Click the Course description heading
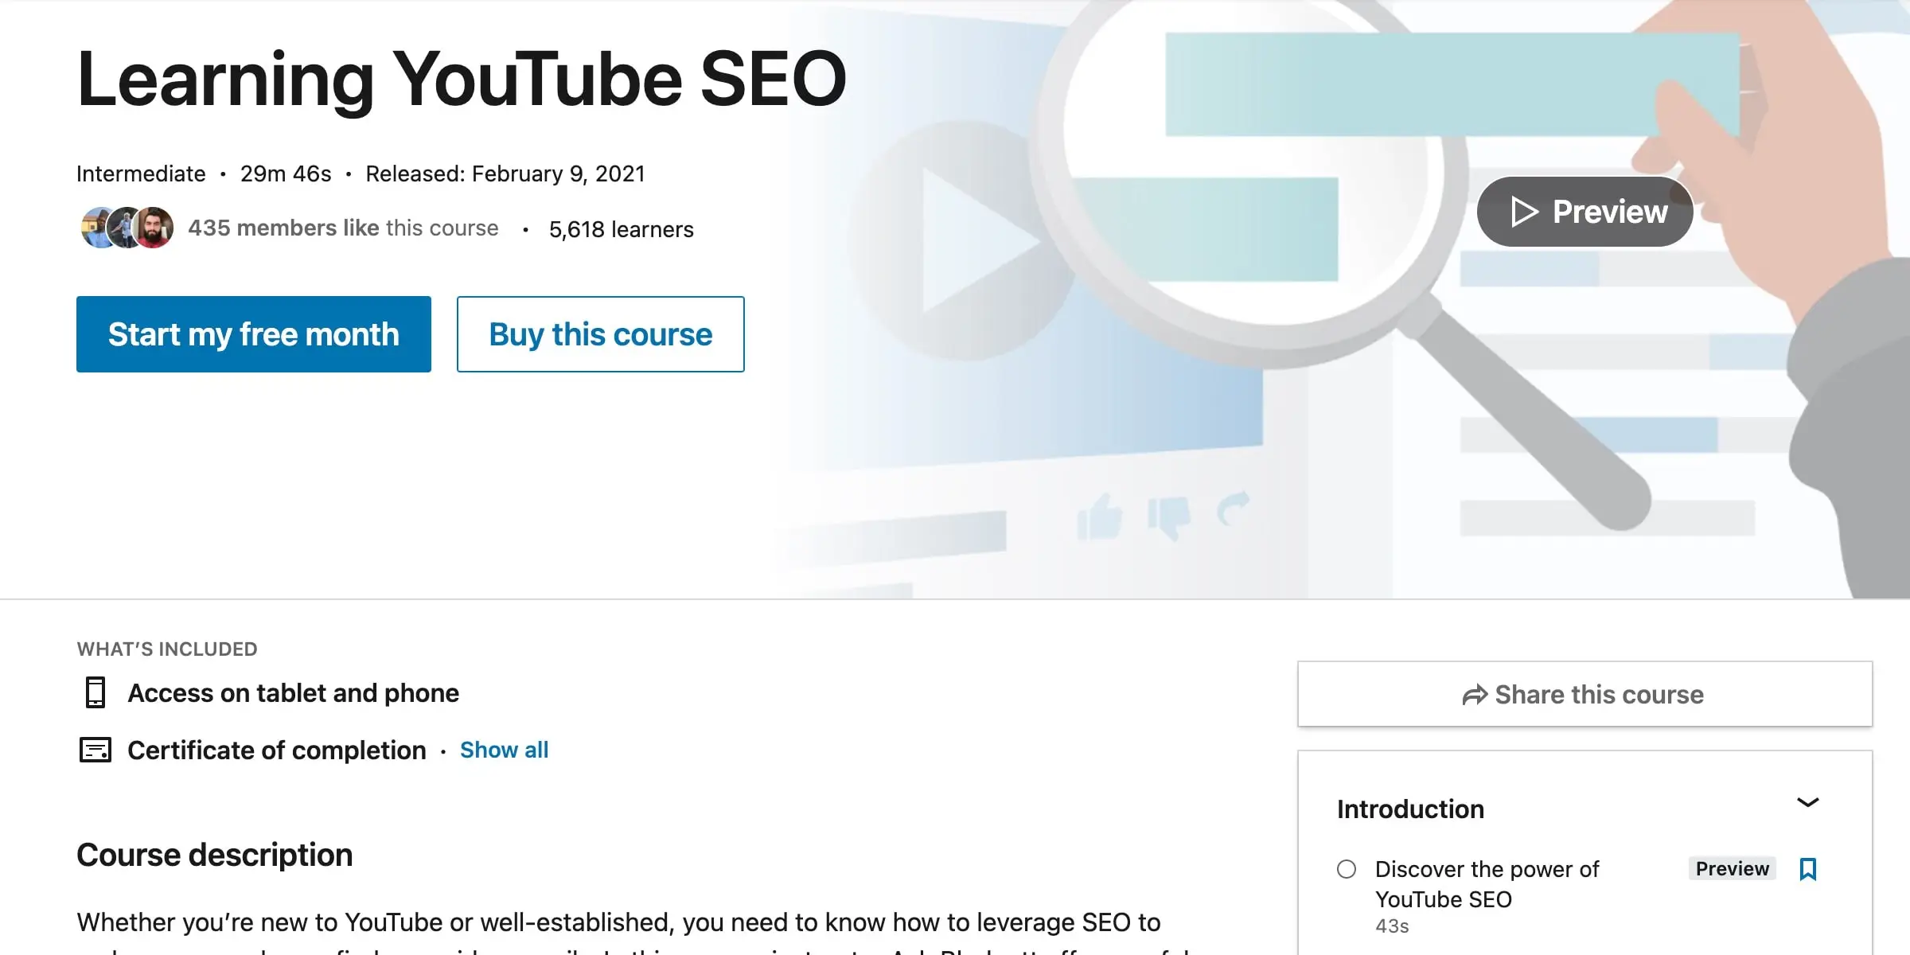The width and height of the screenshot is (1910, 955). point(215,855)
